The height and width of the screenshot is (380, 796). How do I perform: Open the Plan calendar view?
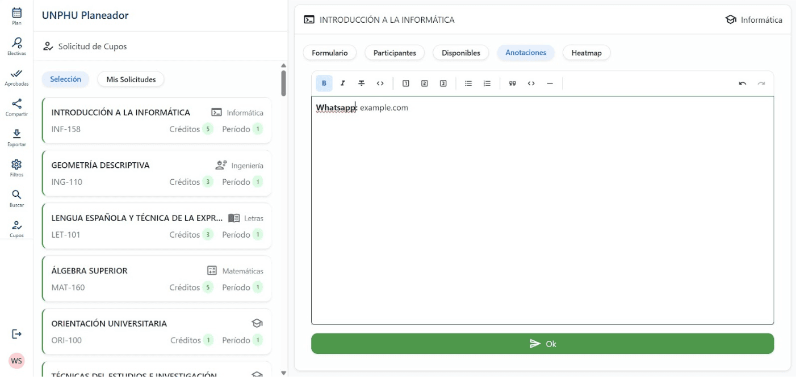point(16,16)
